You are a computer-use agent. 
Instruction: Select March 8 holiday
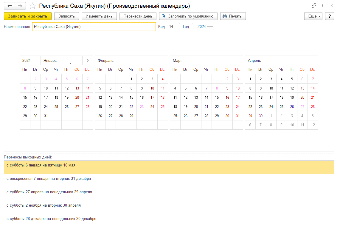(217, 88)
